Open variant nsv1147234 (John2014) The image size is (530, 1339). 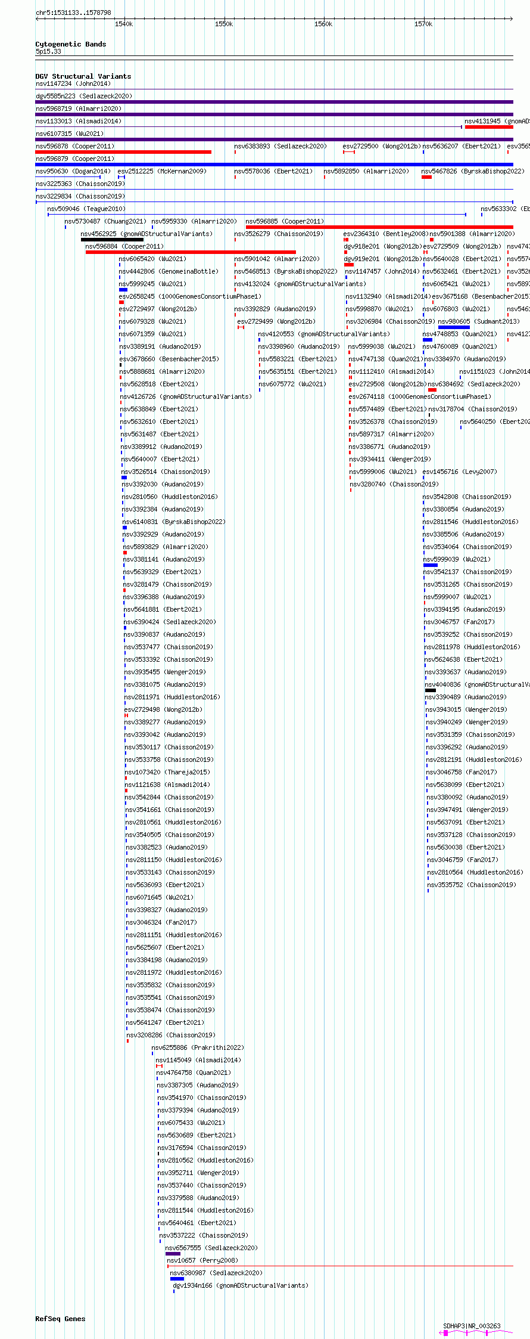(73, 83)
